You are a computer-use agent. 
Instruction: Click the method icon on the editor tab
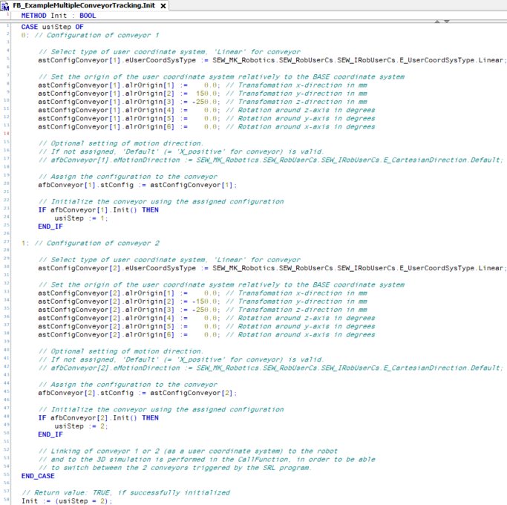coord(6,5)
